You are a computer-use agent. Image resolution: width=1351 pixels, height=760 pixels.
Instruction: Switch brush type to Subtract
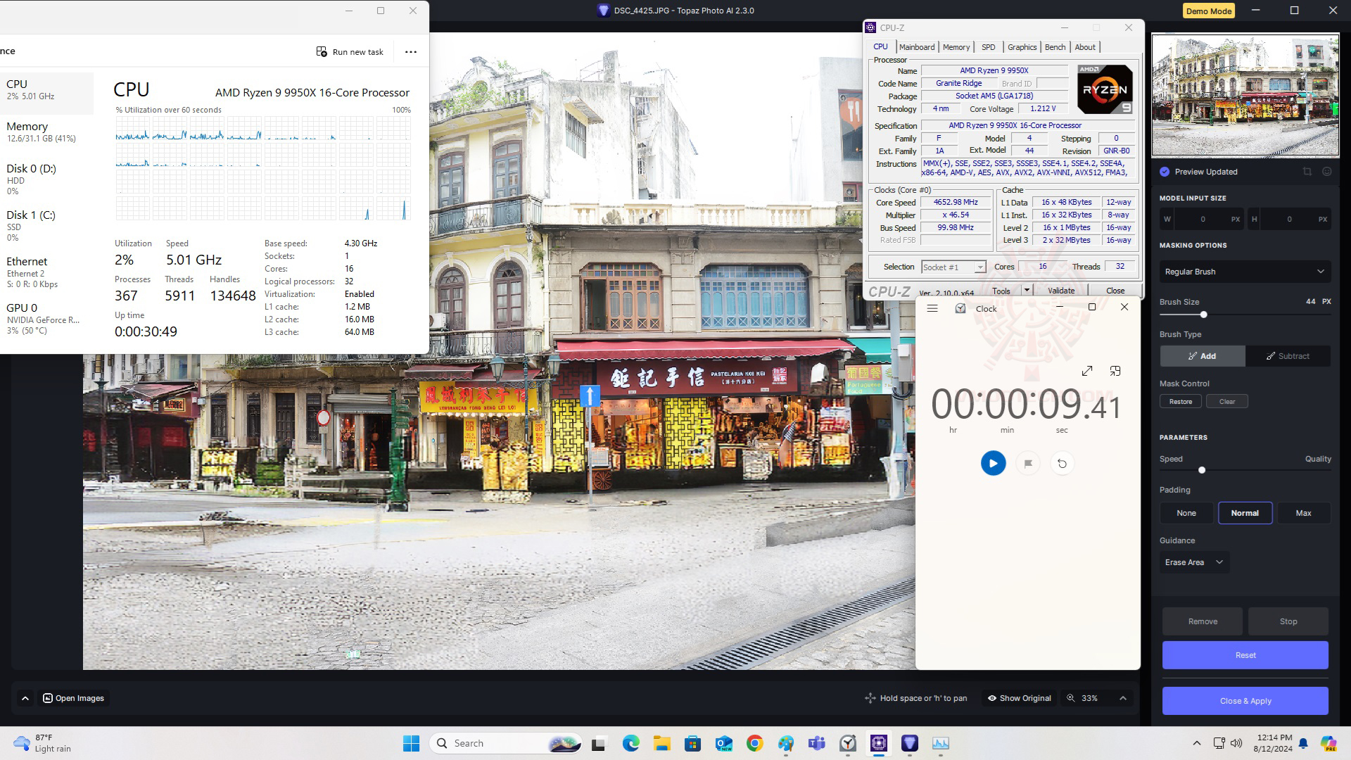click(1288, 356)
